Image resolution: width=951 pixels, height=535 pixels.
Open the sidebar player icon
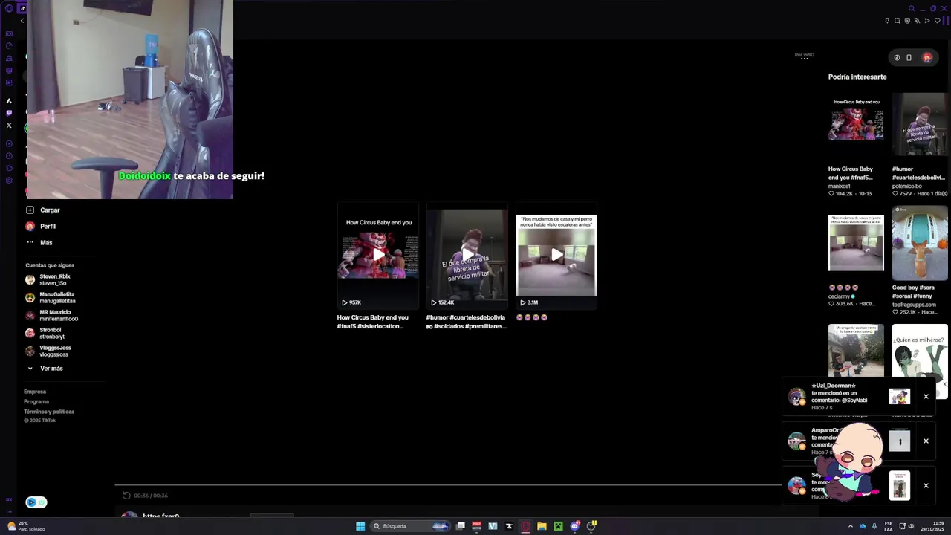9,143
